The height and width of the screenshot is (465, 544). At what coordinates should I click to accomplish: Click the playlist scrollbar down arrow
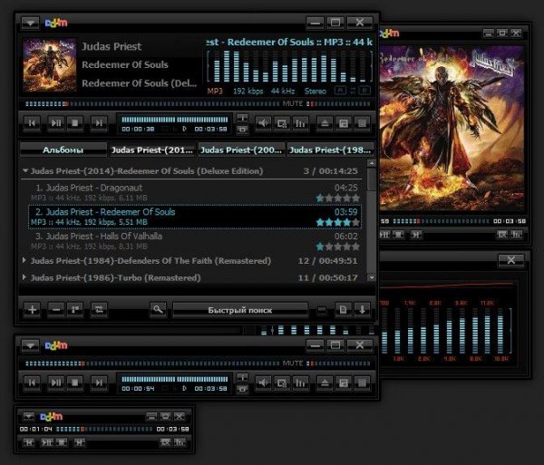click(372, 277)
